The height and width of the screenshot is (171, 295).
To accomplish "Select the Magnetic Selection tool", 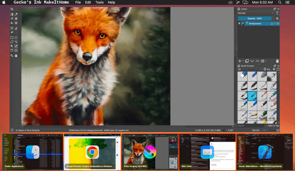I will pos(16,51).
